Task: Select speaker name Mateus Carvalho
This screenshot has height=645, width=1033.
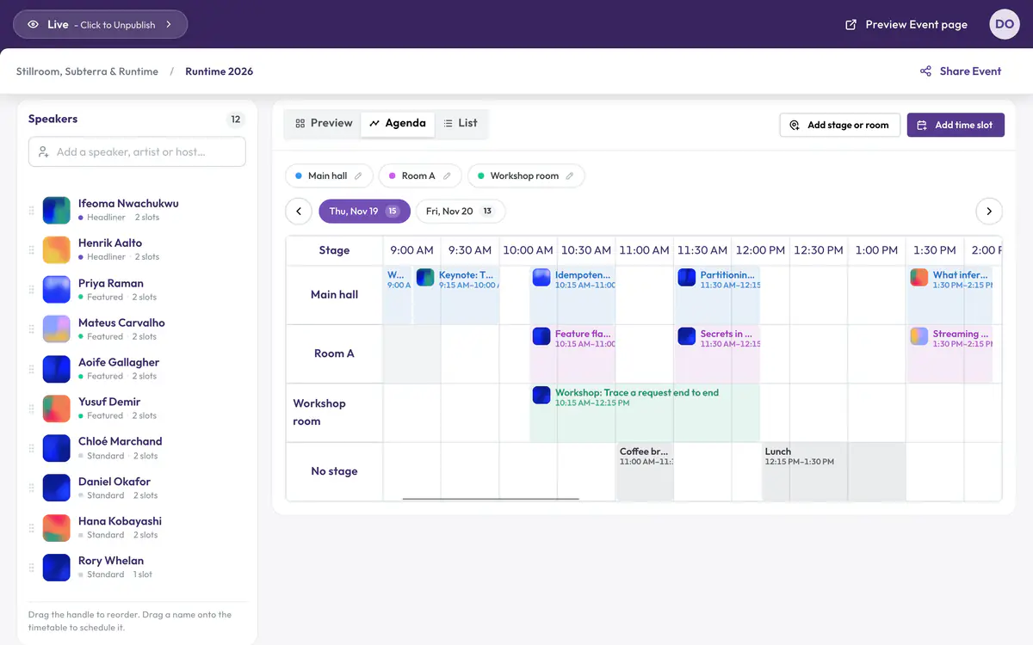Action: [x=121, y=322]
